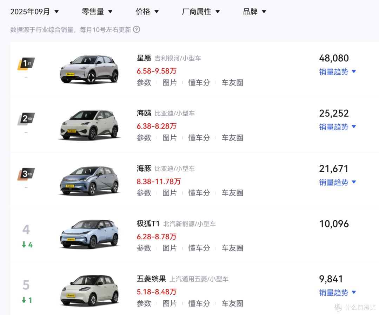Open 懂车分 for 星愿
The width and height of the screenshot is (379, 315).
(x=199, y=83)
